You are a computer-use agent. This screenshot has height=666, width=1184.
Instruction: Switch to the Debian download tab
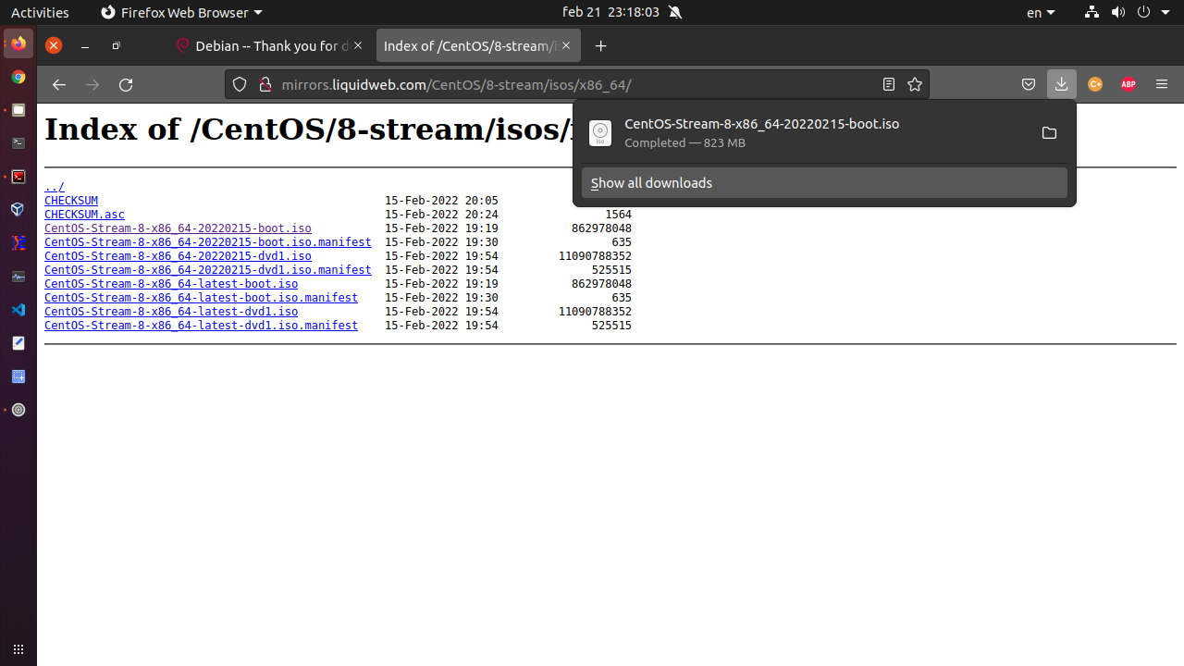[x=270, y=45]
